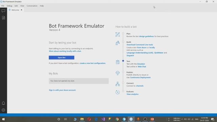Click 'create a new bot configuration' link
This screenshot has height=122, width=217.
(93, 63)
